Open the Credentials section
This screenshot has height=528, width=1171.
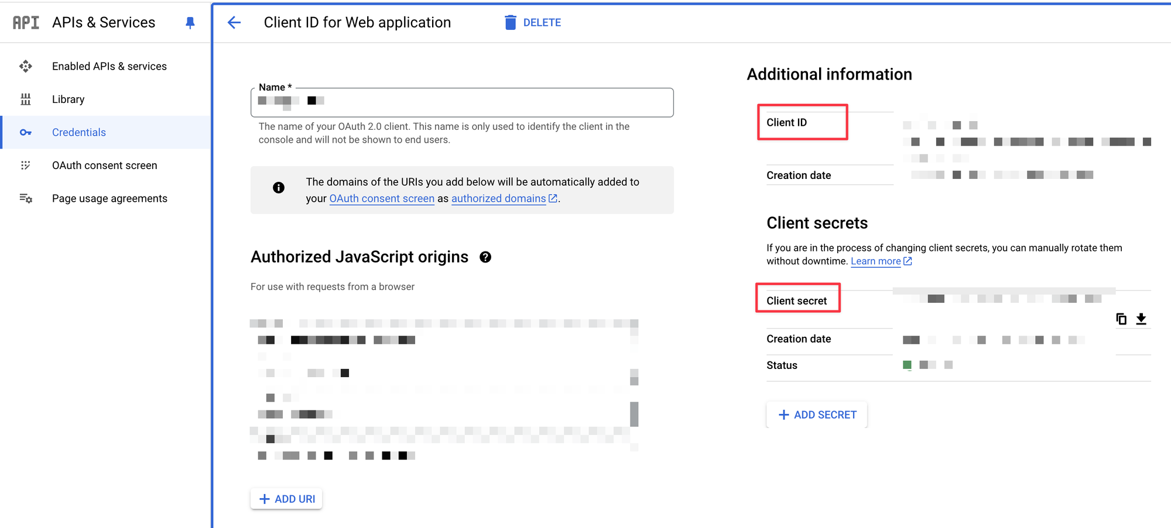point(79,133)
